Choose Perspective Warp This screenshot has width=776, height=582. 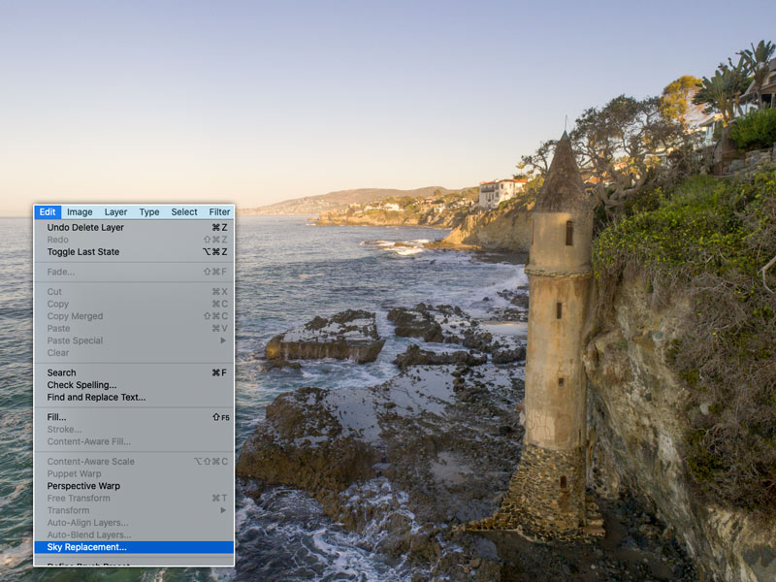coord(83,486)
